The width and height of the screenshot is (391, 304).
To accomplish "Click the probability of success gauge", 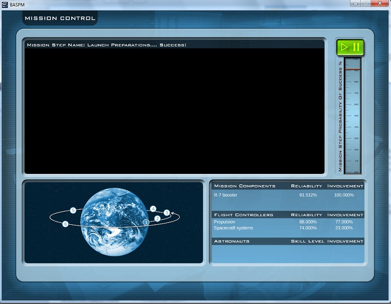I will (352, 115).
